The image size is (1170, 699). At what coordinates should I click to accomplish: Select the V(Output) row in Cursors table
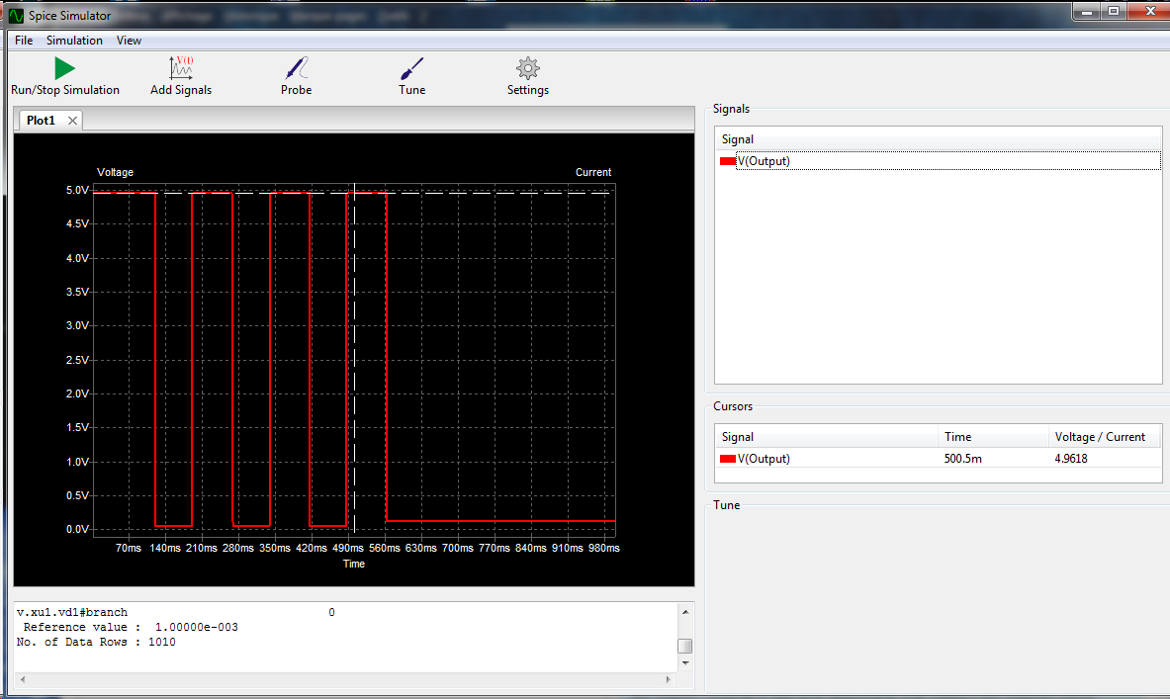pos(938,459)
